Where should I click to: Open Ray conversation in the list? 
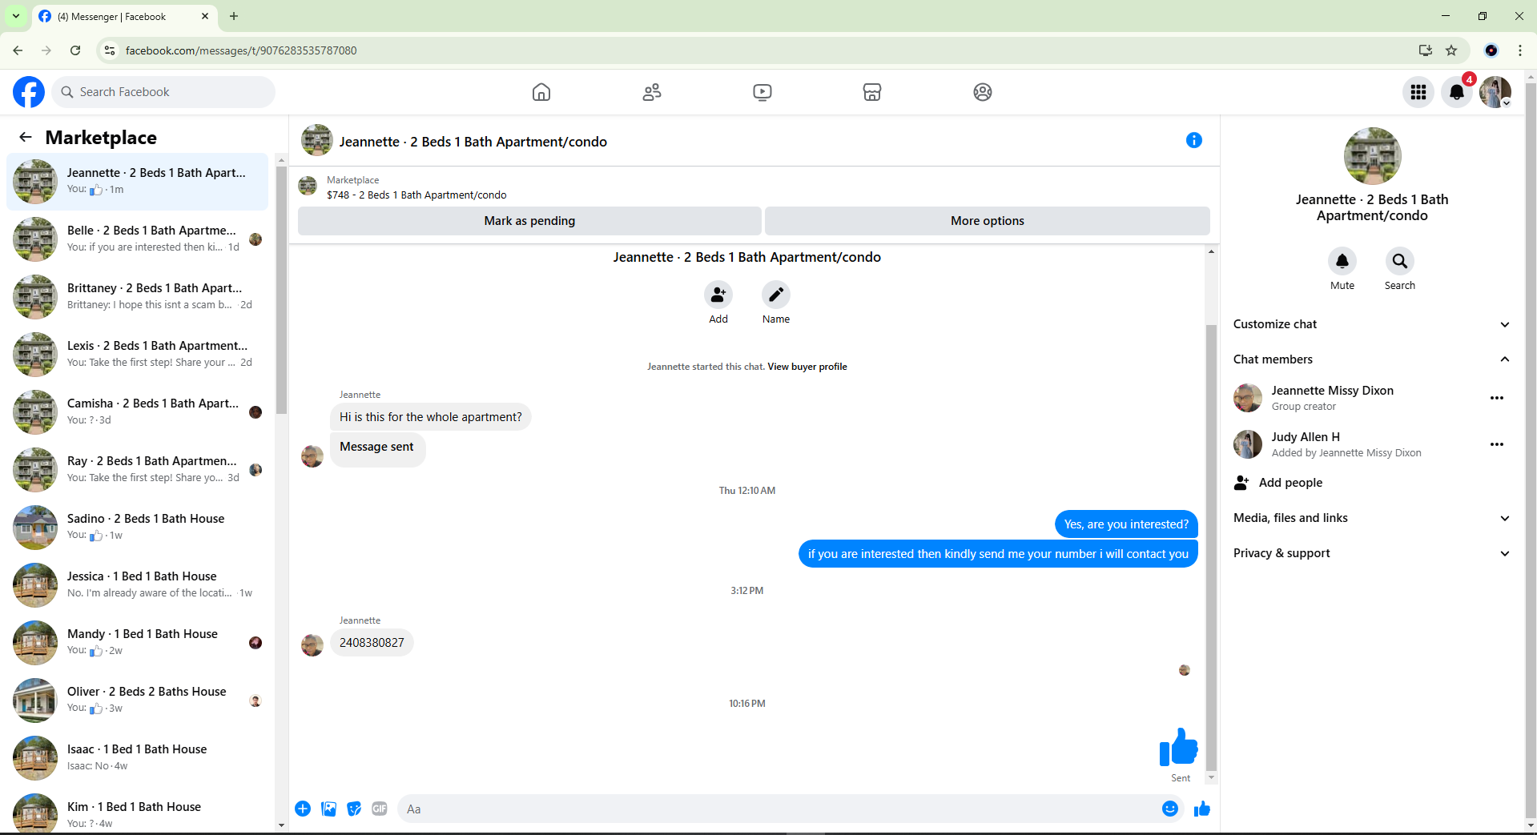coord(138,470)
